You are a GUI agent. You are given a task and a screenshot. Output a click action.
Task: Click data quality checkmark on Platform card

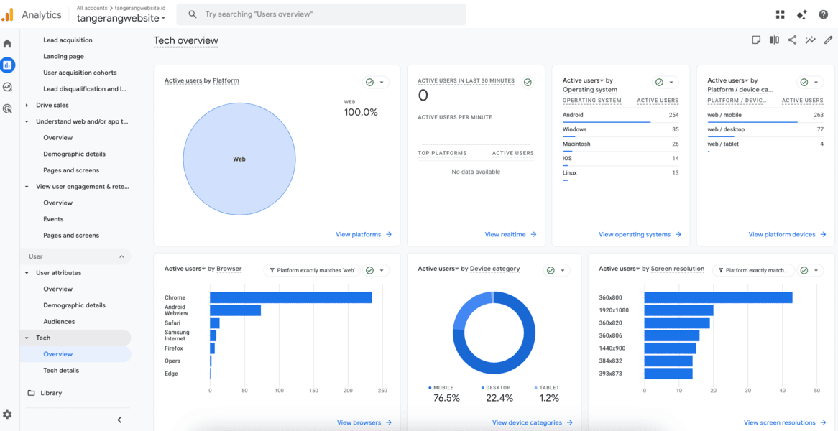coord(369,82)
